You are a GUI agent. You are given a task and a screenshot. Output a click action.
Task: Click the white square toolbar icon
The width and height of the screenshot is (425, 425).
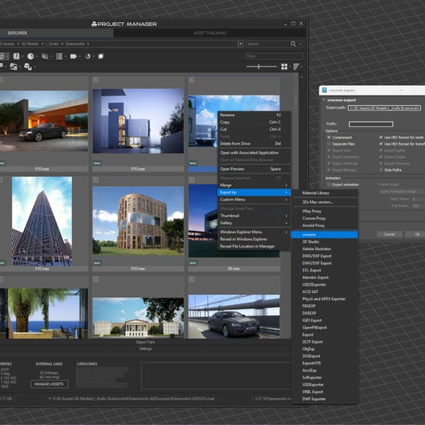[101, 56]
